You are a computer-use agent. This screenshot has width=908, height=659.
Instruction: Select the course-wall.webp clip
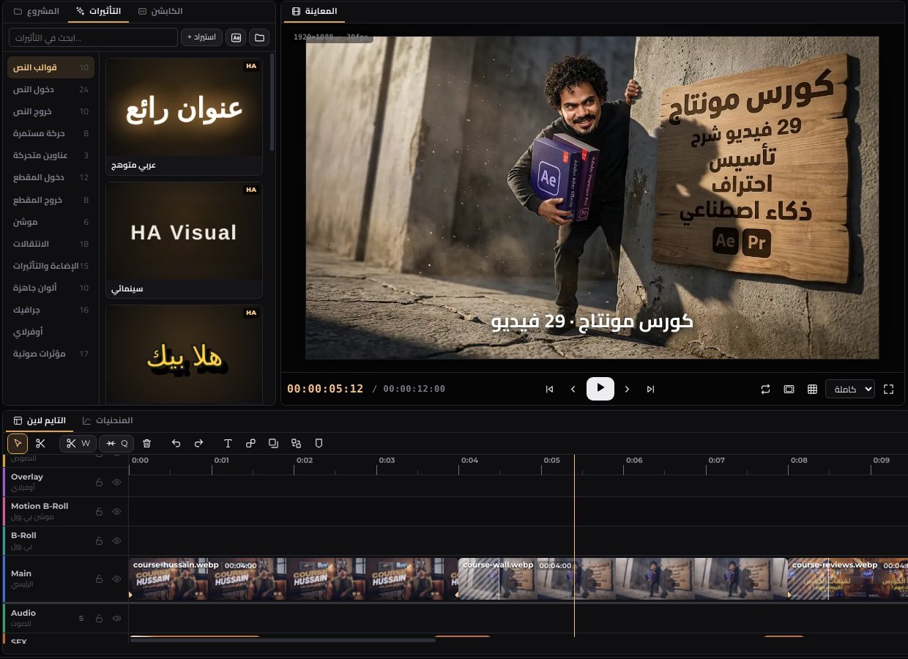coord(622,579)
